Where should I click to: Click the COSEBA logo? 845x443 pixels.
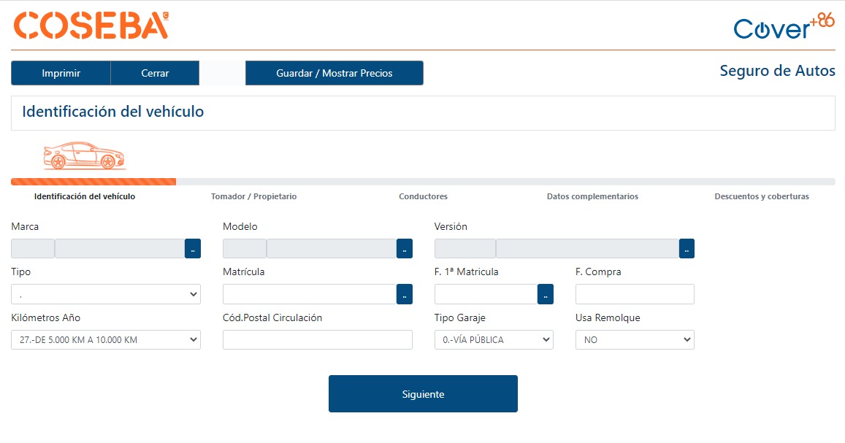pyautogui.click(x=91, y=26)
